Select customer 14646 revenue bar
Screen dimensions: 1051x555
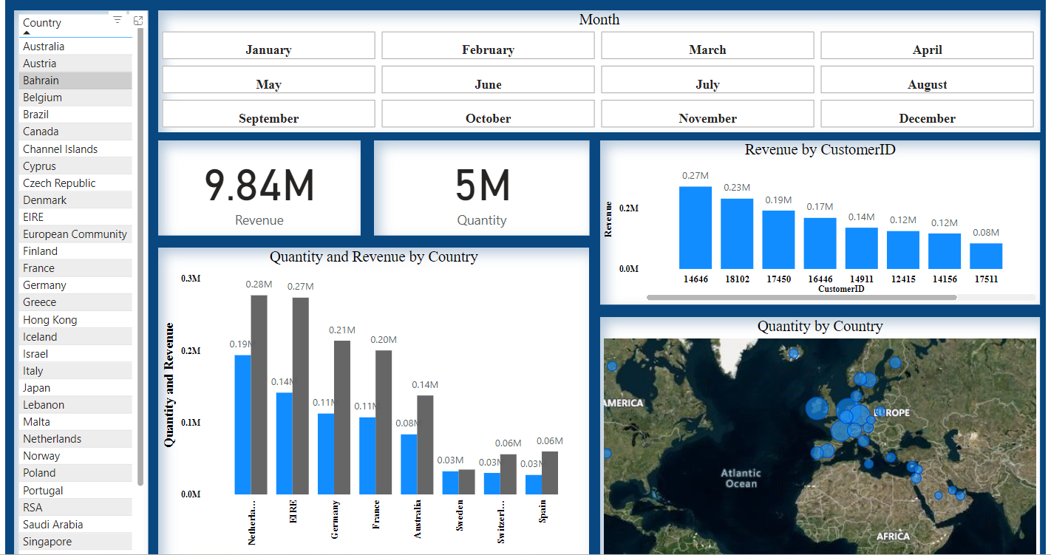[695, 228]
